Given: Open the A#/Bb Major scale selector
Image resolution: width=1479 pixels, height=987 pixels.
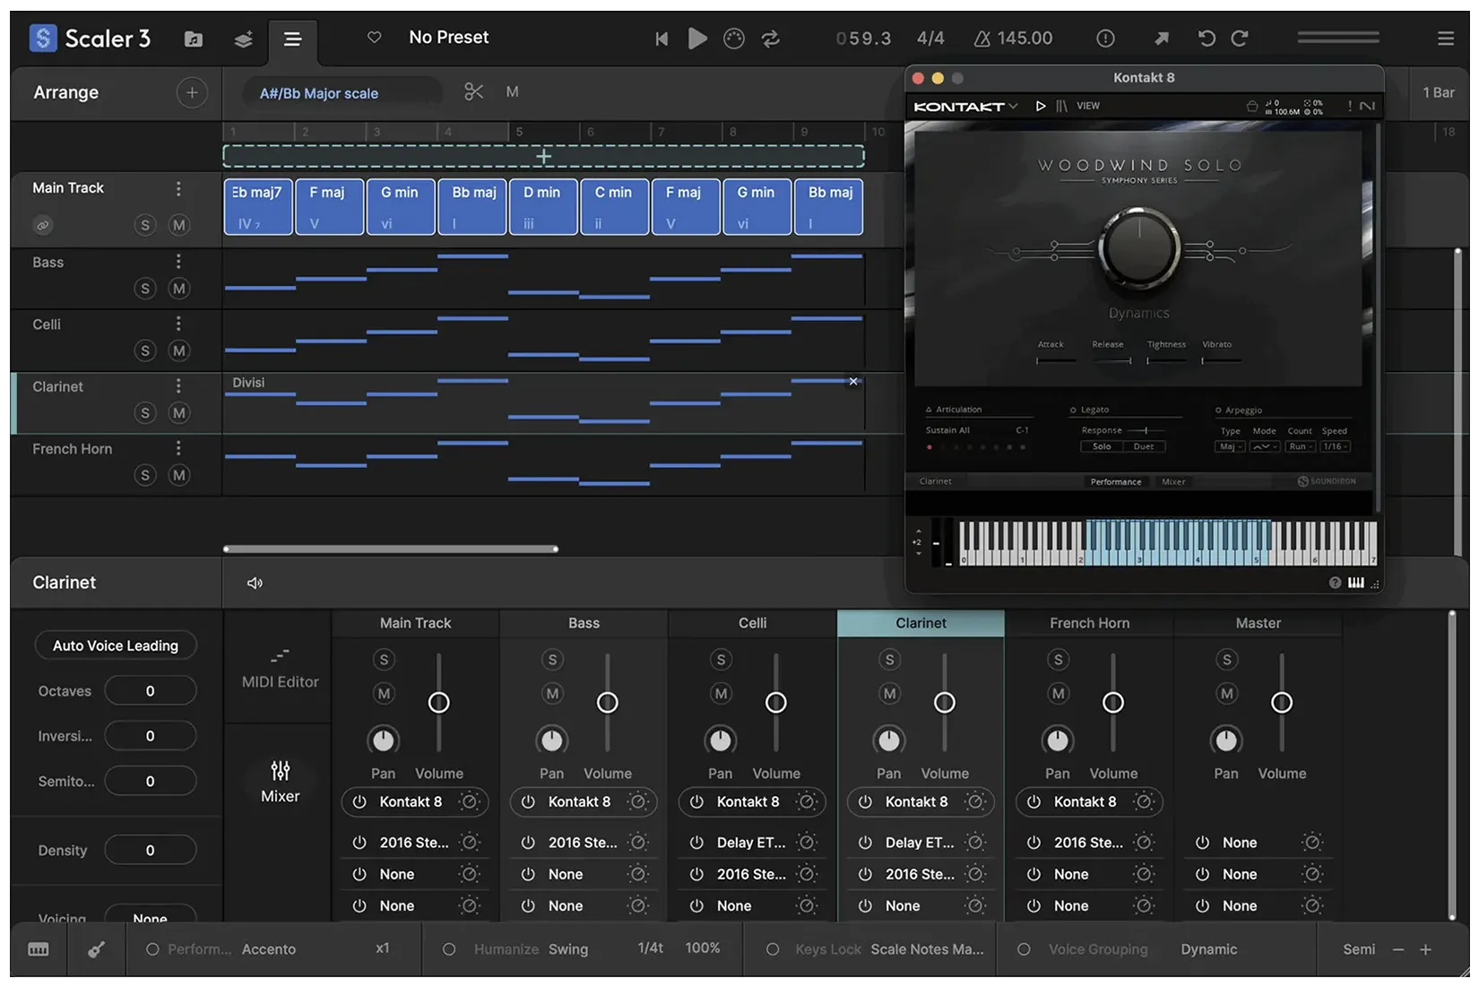Looking at the screenshot, I should coord(341,92).
